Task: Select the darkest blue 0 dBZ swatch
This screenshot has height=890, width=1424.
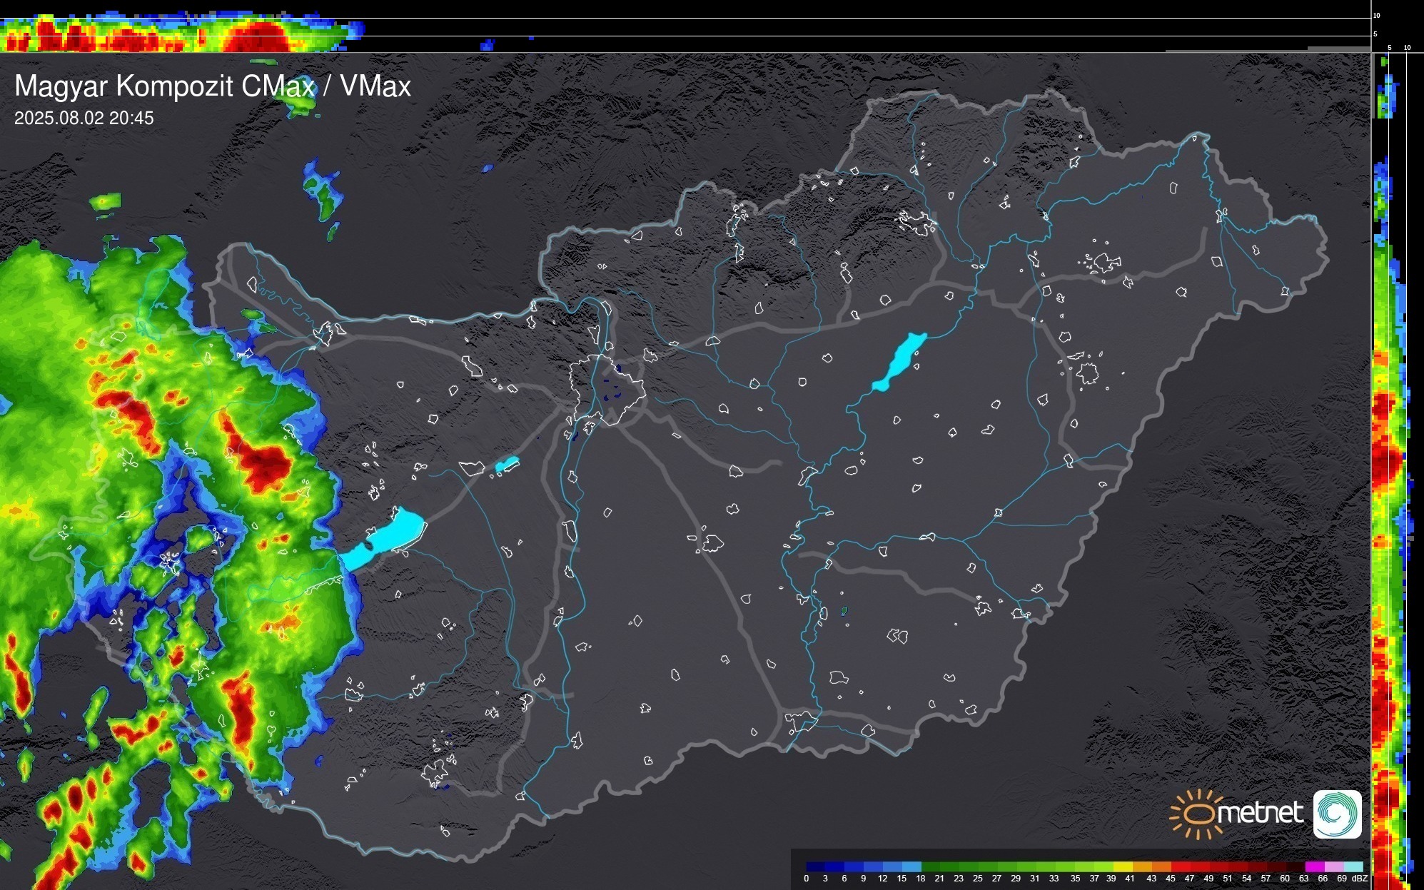Action: [815, 867]
